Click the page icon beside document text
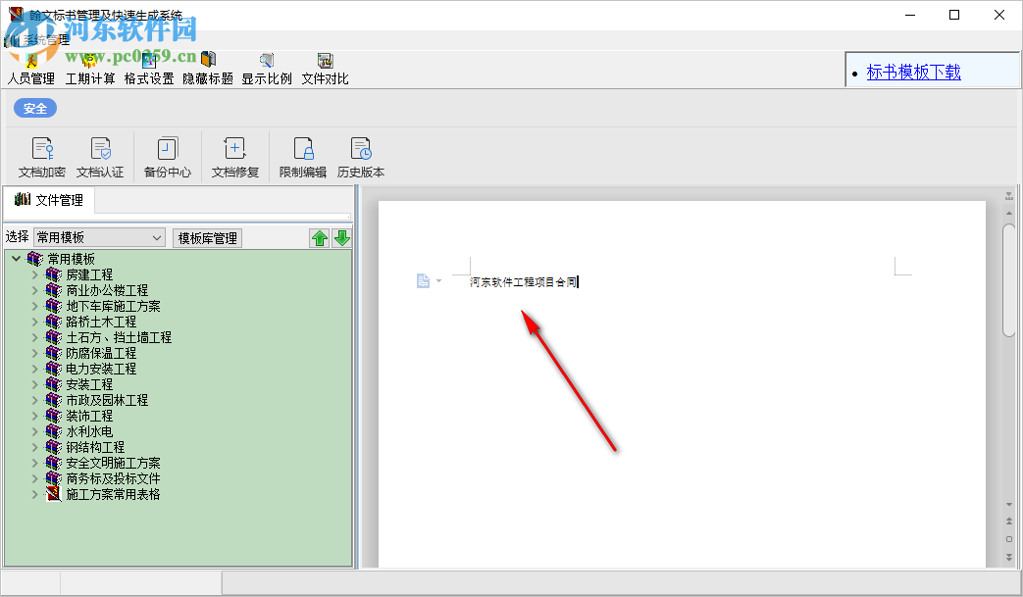 coord(423,281)
